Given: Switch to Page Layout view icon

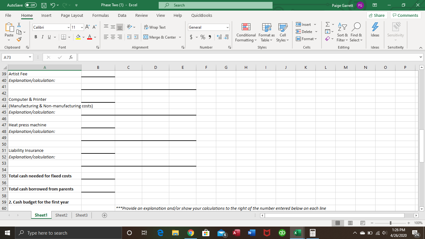Looking at the screenshot, I should pyautogui.click(x=350, y=223).
